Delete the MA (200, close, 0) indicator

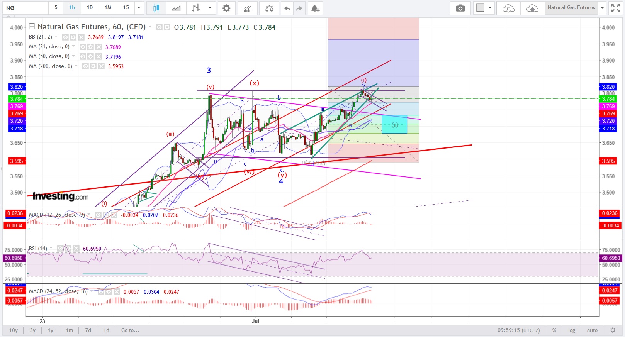101,66
